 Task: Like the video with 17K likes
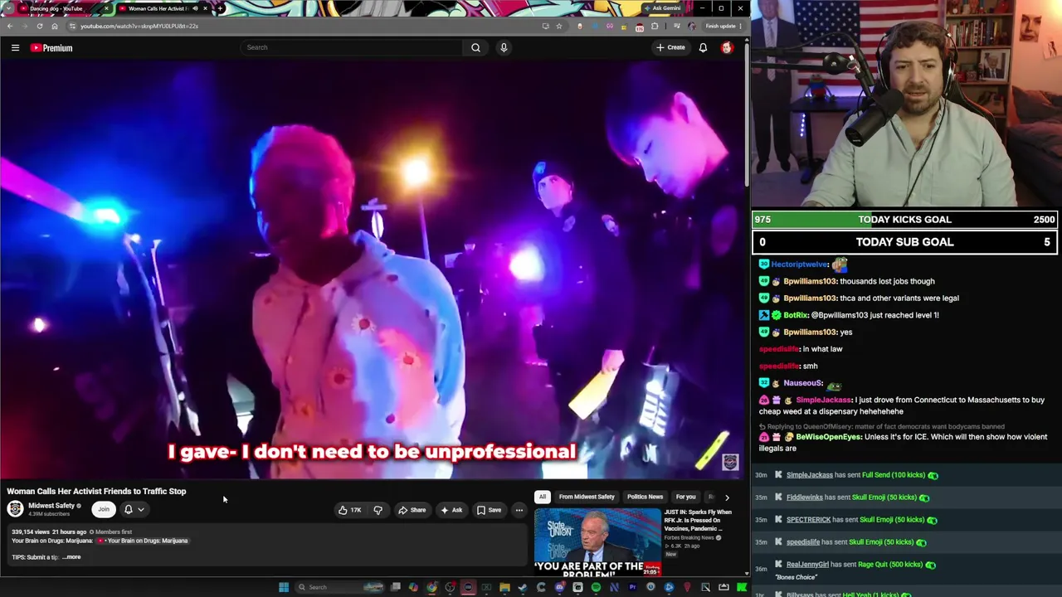click(x=349, y=510)
